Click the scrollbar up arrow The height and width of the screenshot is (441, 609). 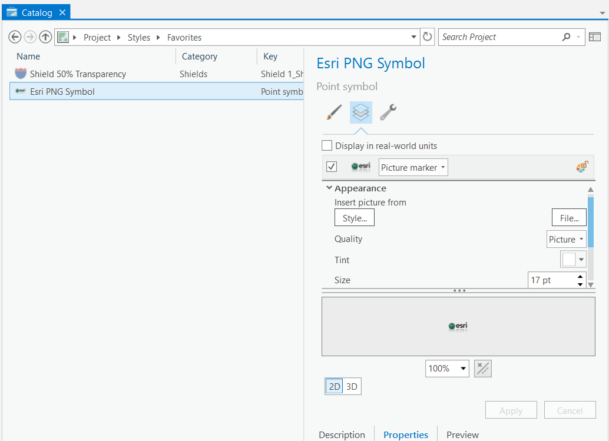[x=590, y=190]
